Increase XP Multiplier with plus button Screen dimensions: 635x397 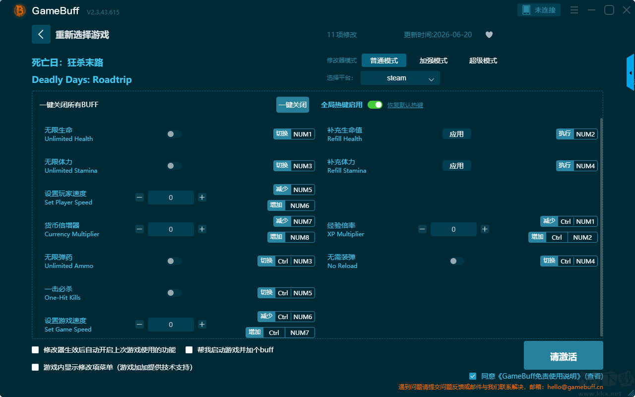pos(485,229)
